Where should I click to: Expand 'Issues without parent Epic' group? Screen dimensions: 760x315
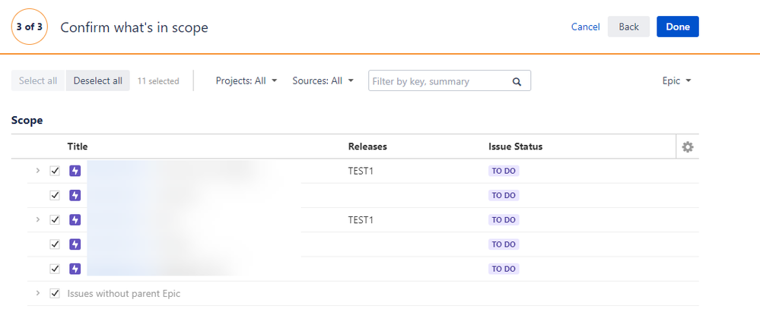[38, 293]
